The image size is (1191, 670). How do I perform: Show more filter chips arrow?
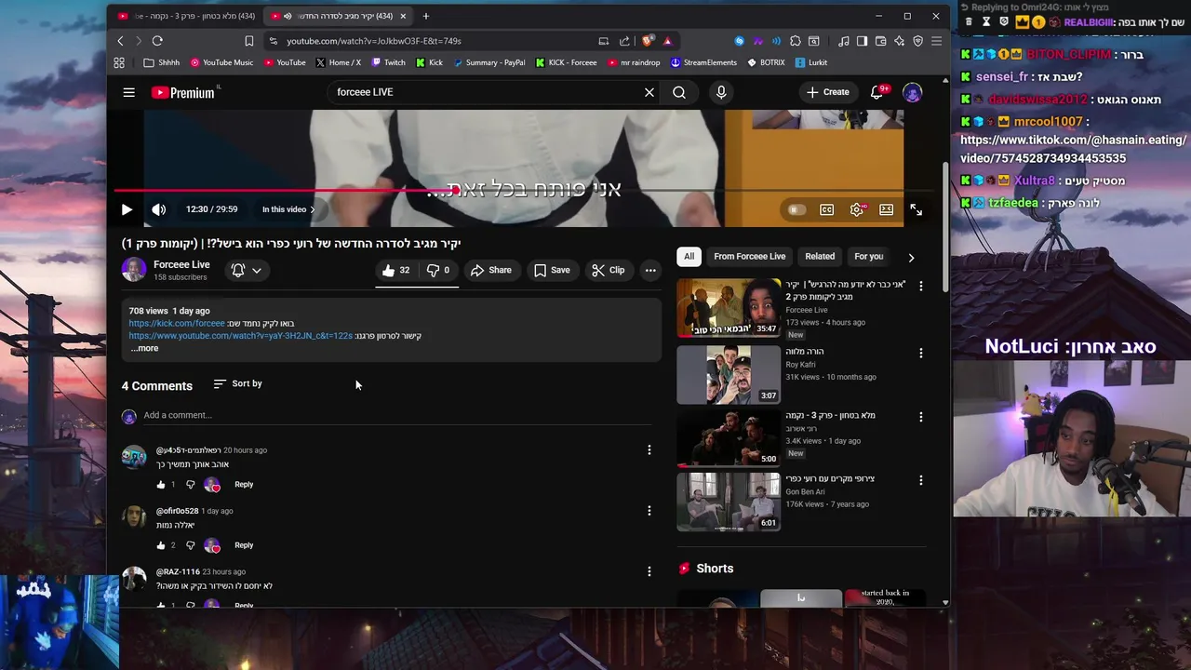(x=911, y=257)
